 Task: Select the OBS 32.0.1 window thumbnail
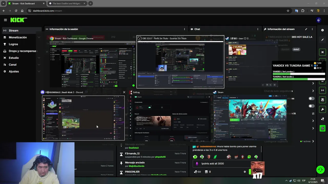(180, 62)
